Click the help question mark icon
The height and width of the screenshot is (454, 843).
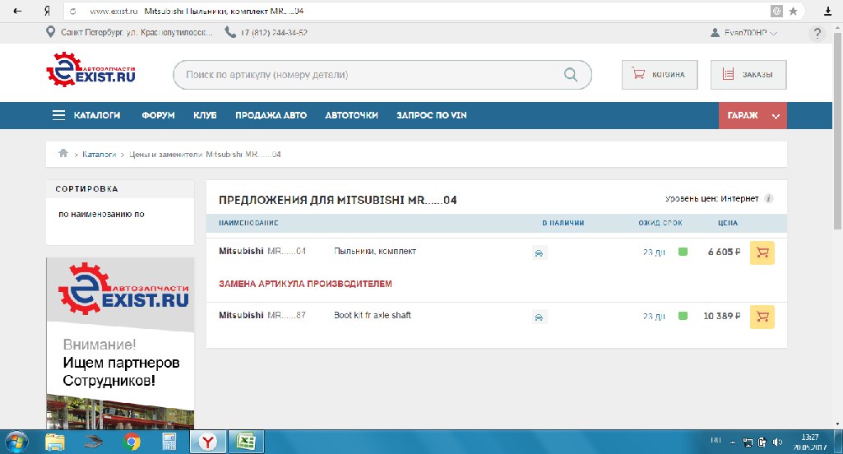[816, 33]
